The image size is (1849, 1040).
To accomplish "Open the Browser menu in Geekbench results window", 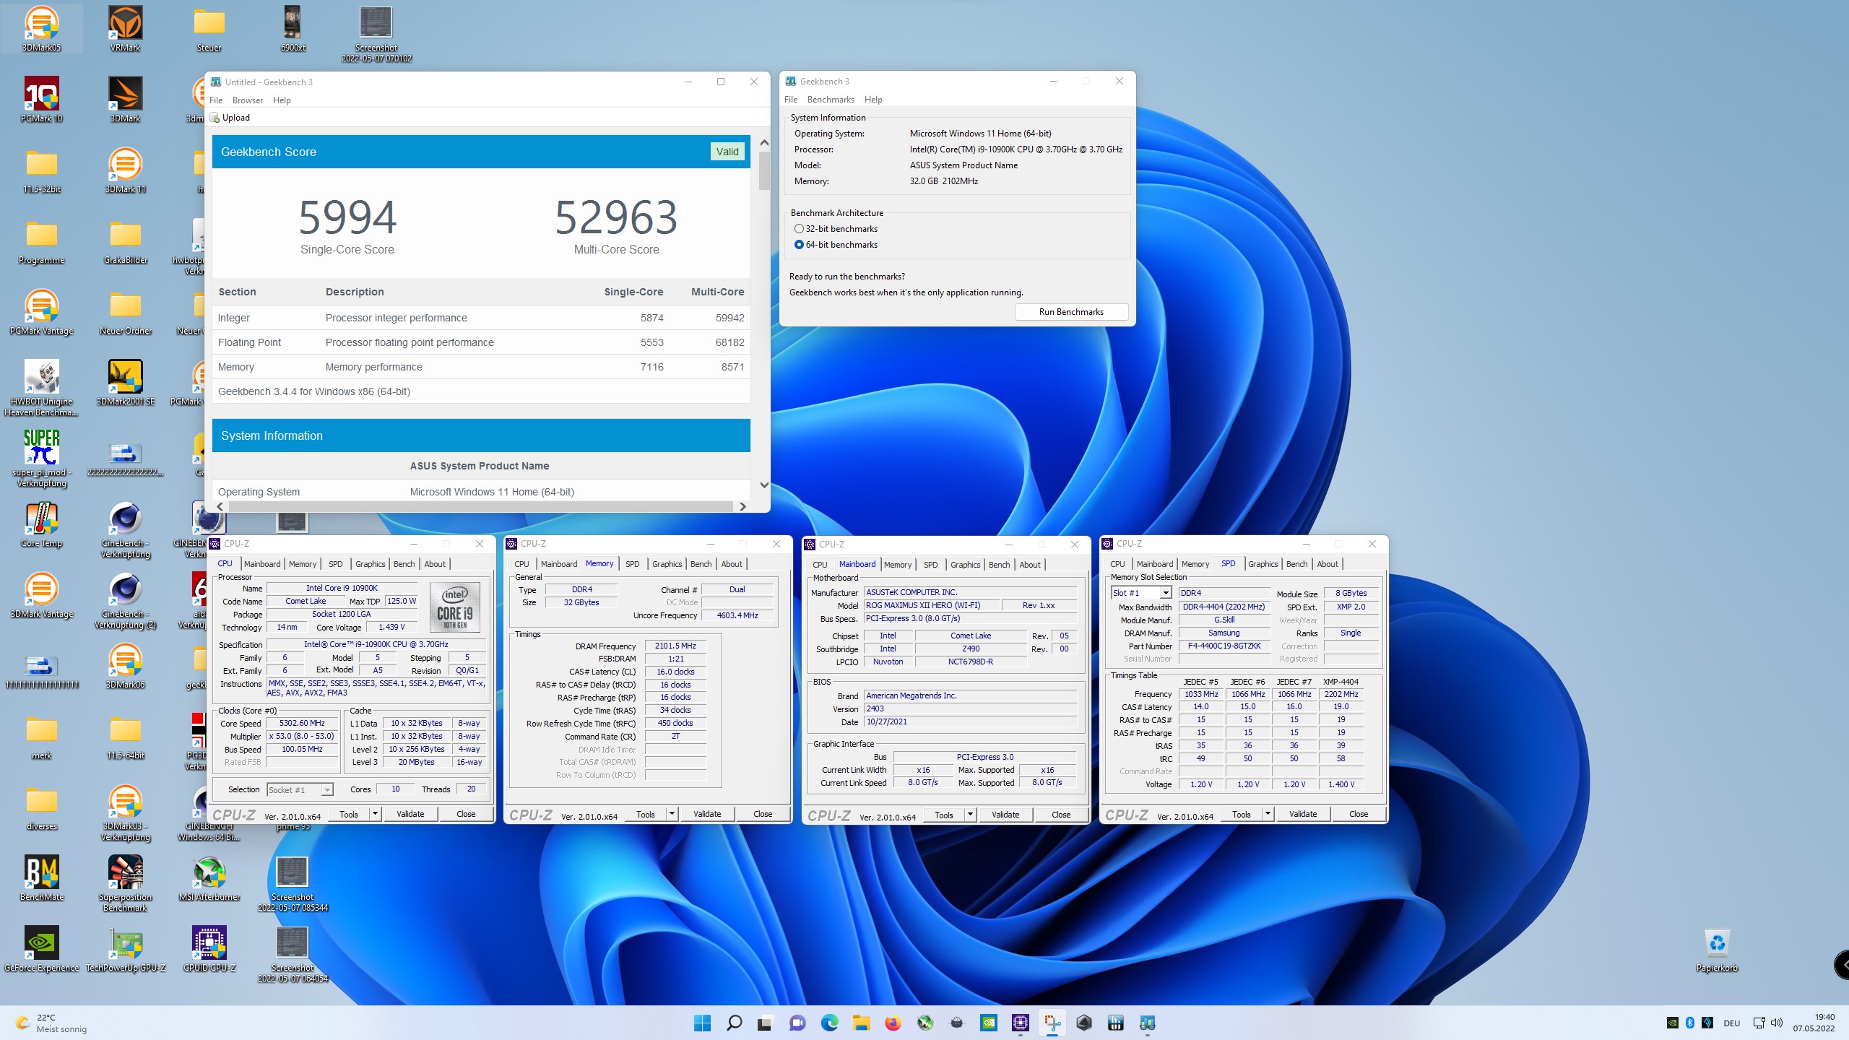I will pyautogui.click(x=248, y=100).
